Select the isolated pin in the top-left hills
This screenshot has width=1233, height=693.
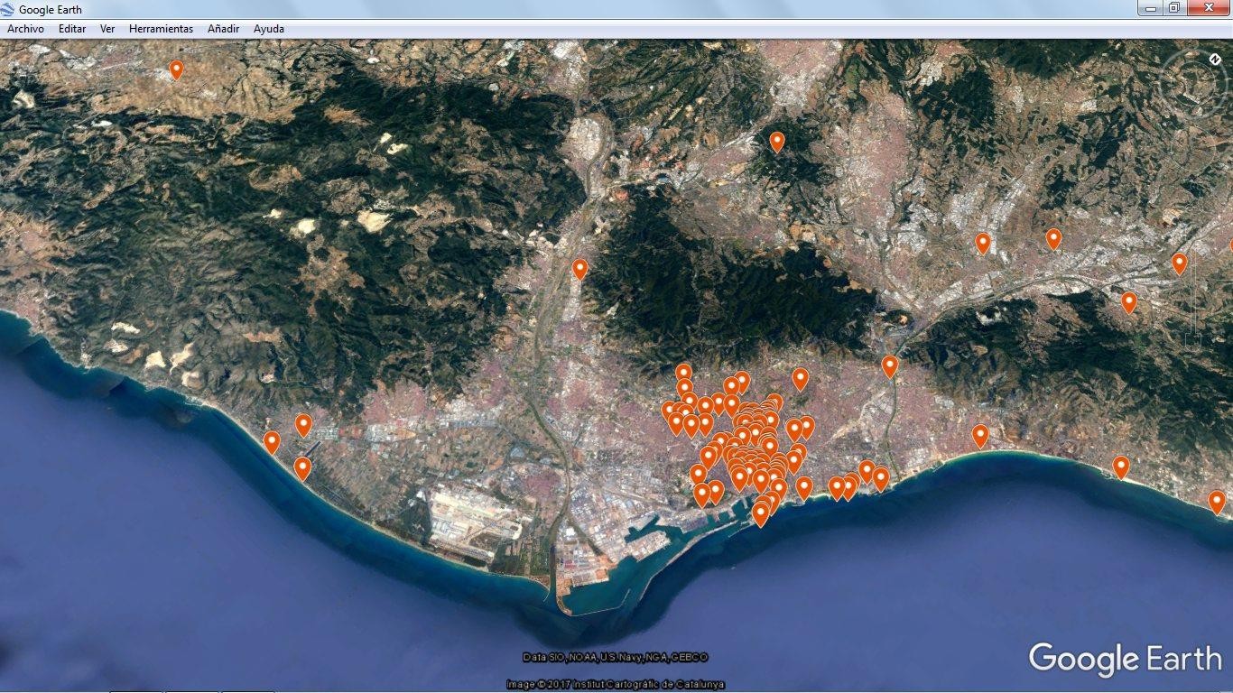point(176,69)
